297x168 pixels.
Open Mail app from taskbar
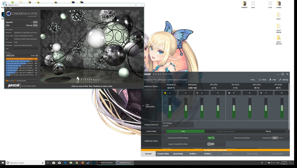point(59,162)
